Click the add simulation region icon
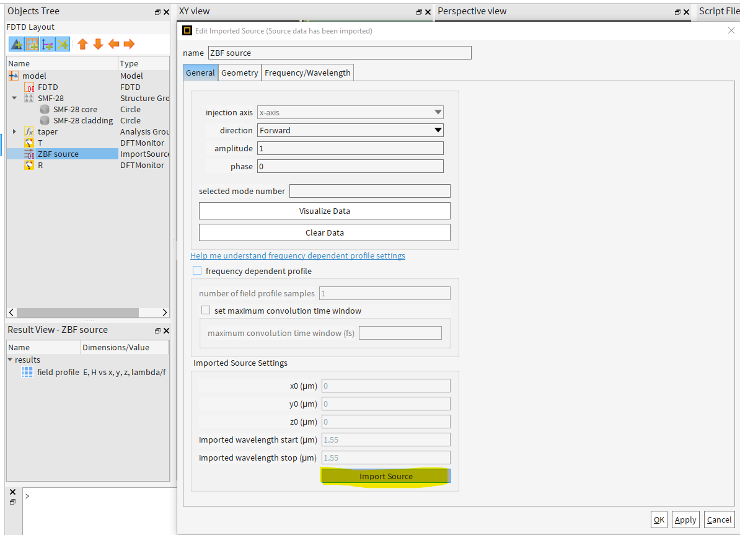The width and height of the screenshot is (740, 535). coord(30,44)
